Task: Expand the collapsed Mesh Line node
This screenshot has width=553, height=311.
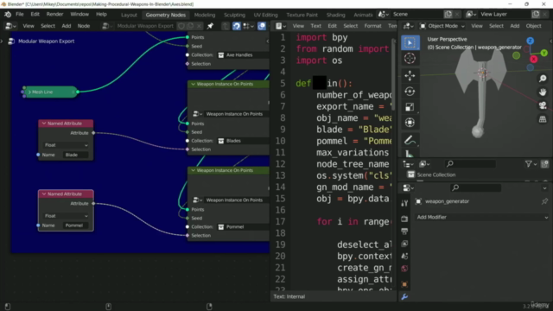Action: (x=29, y=92)
